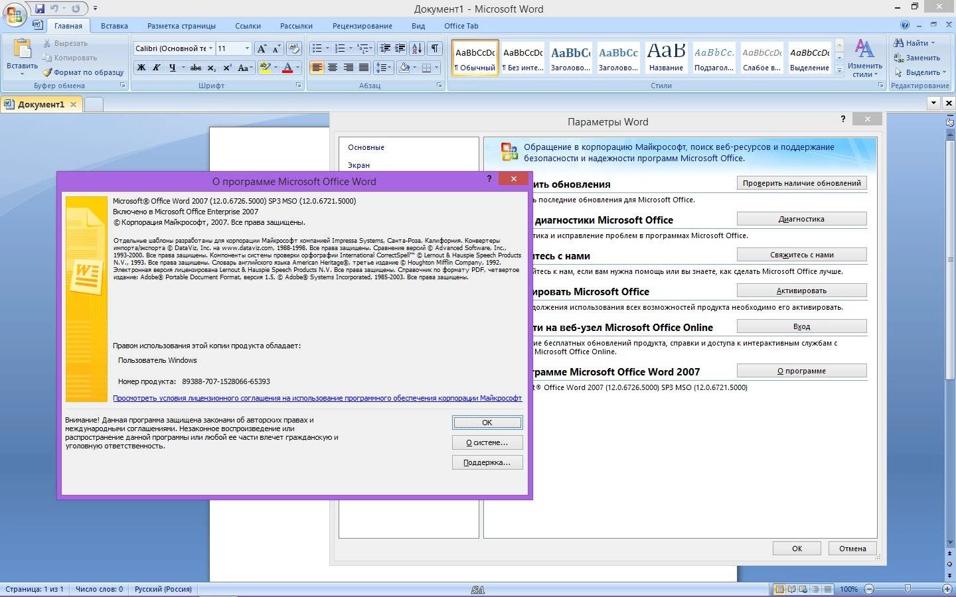Screen dimensions: 956x597
Task: Click Change Styles (Изменить стили)
Action: (x=864, y=58)
